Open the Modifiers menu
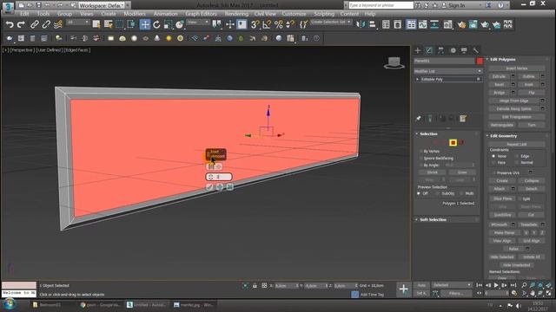Viewport: 556px width, 312px height. pos(135,14)
